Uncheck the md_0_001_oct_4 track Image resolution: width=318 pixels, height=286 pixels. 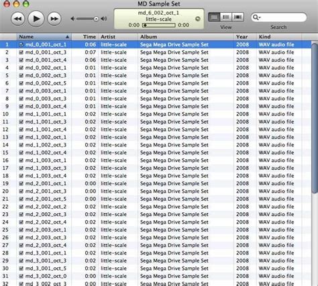21,60
